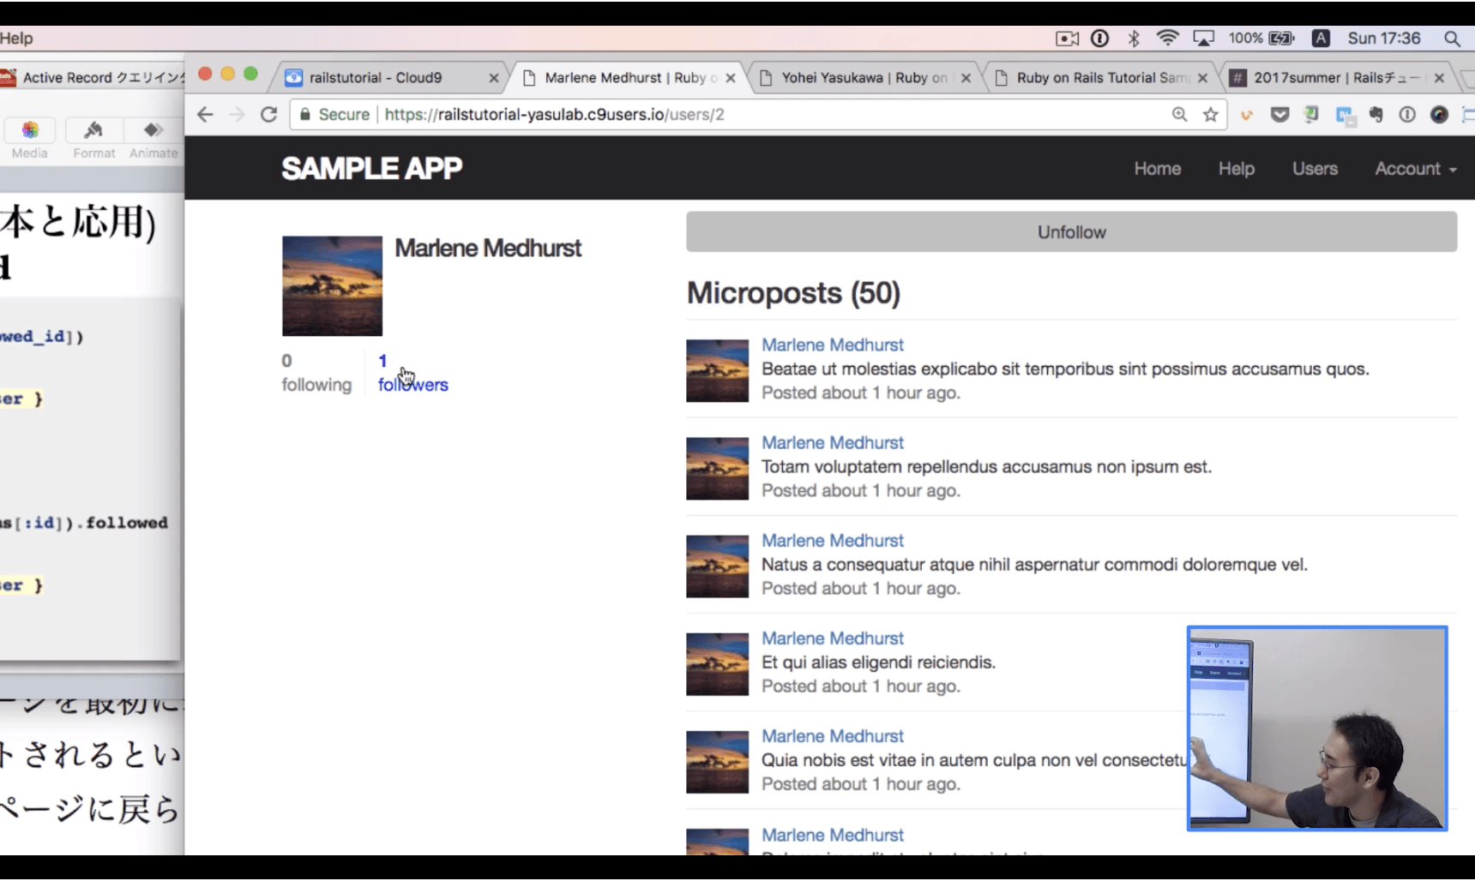Click the 1Password extension icon
Image resolution: width=1475 pixels, height=881 pixels.
pos(1407,115)
